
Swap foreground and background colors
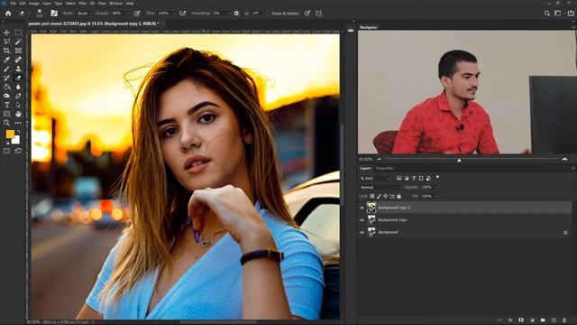point(18,132)
